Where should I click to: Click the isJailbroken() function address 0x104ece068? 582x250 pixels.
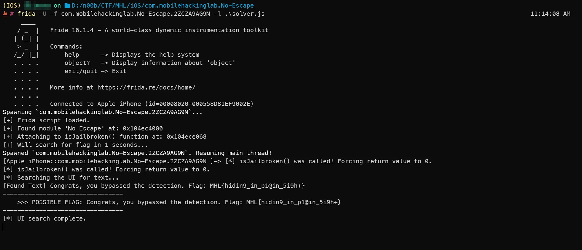pos(186,137)
